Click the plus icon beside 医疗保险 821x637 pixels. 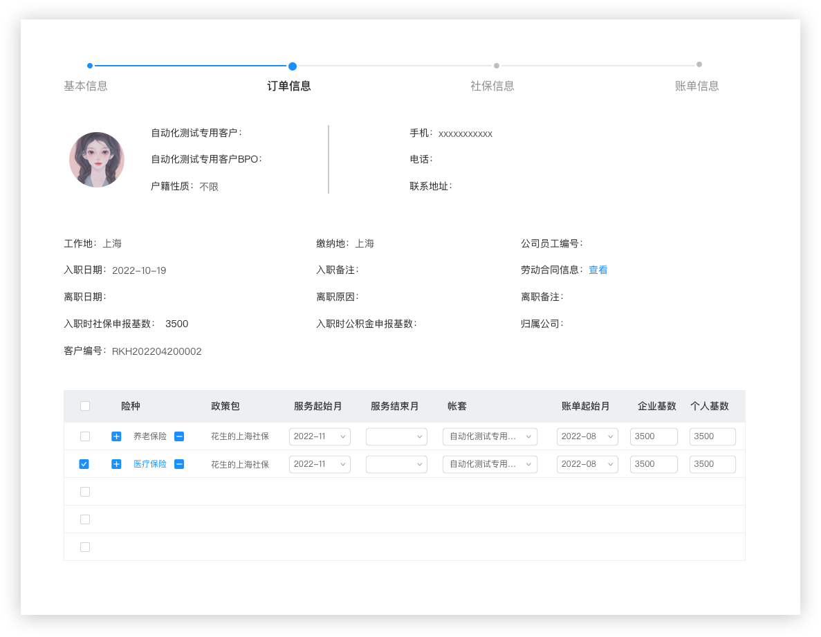coord(116,464)
